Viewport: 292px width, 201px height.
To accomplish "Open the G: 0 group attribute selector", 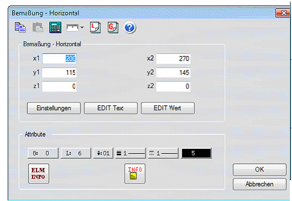I will point(43,153).
